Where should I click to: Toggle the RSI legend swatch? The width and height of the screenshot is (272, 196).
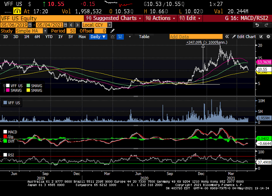pyautogui.click(x=5, y=155)
